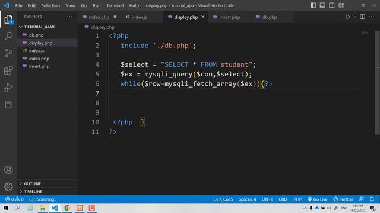Open the Source Control view
Image resolution: width=380 pixels, height=213 pixels.
8,53
